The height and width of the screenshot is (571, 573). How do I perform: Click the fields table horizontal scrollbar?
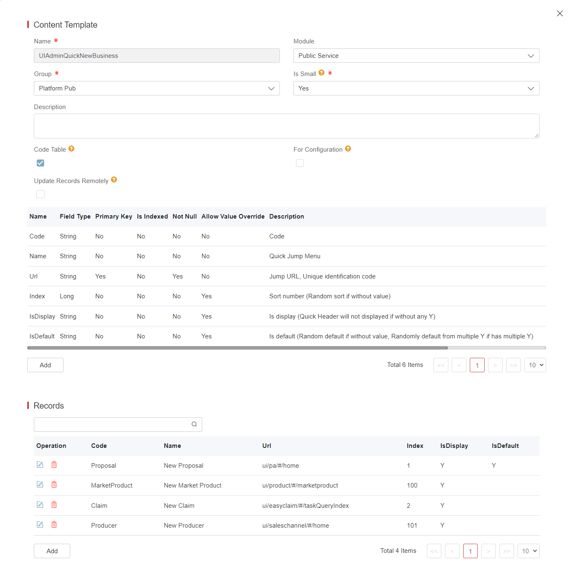[x=237, y=348]
